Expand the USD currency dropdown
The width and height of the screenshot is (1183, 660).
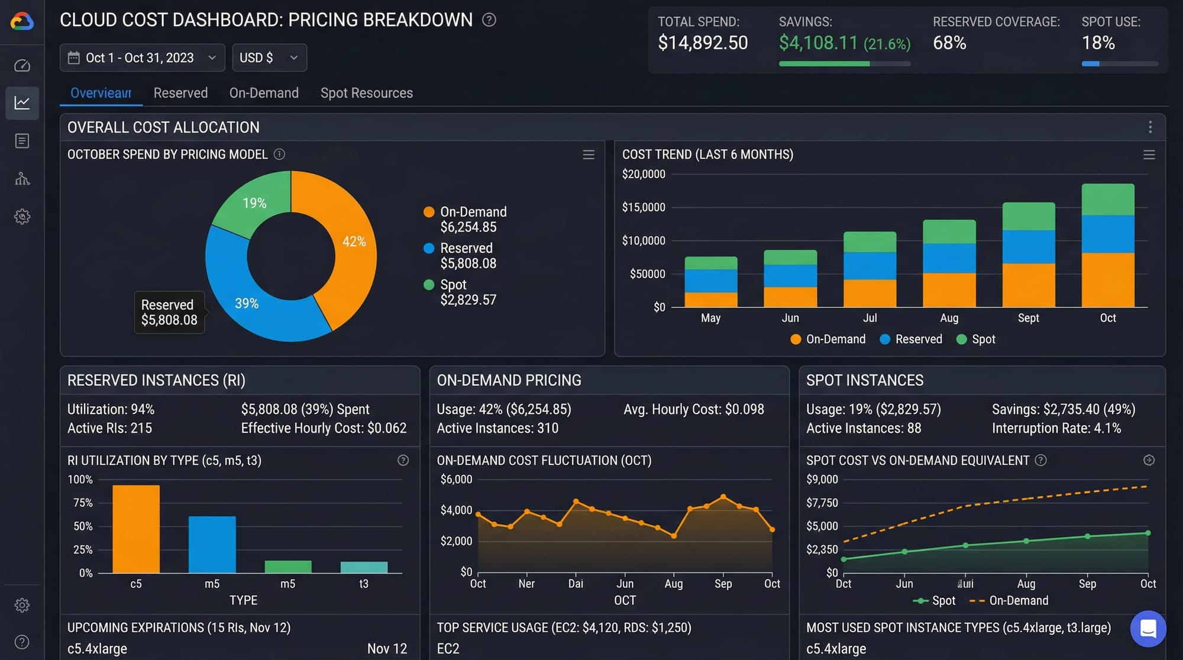(269, 57)
